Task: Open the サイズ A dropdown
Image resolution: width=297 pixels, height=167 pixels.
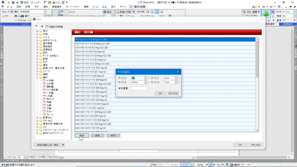Action: click(x=145, y=78)
